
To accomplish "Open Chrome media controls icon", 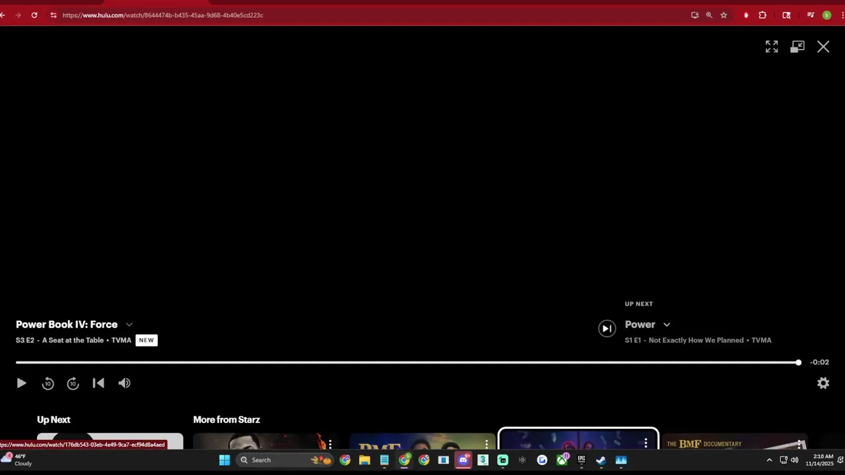I will [x=811, y=15].
